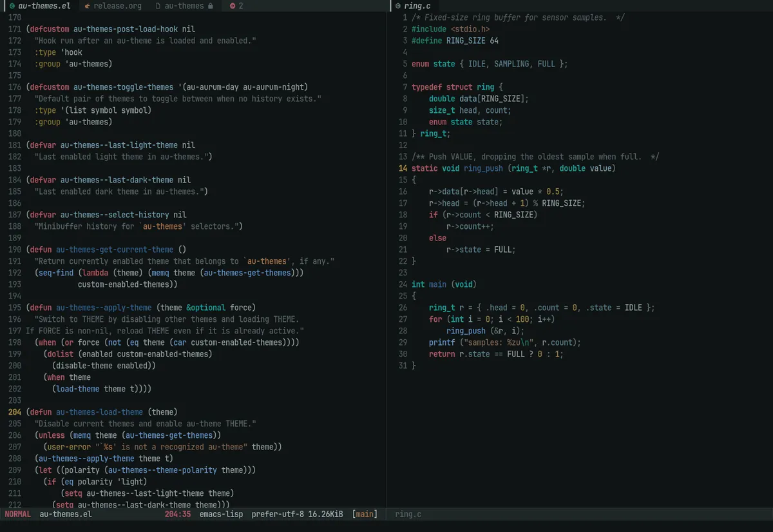Image resolution: width=773 pixels, height=532 pixels.
Task: Click r->state = FULL on line 21
Action: 481,250
